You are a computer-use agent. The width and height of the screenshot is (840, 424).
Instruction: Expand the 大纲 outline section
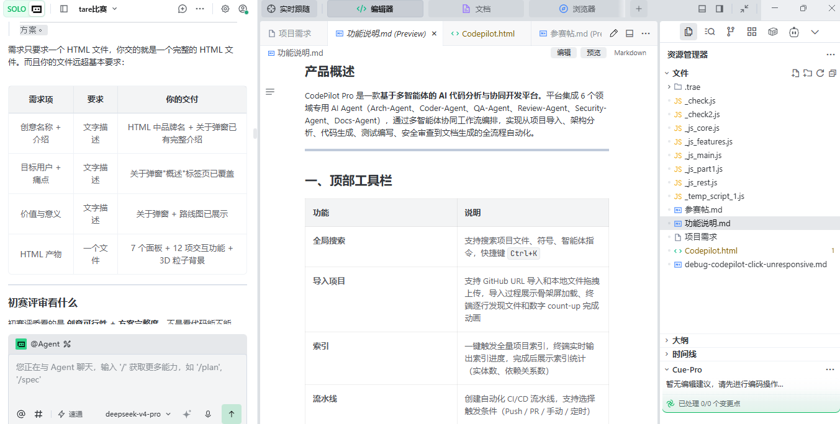750,340
